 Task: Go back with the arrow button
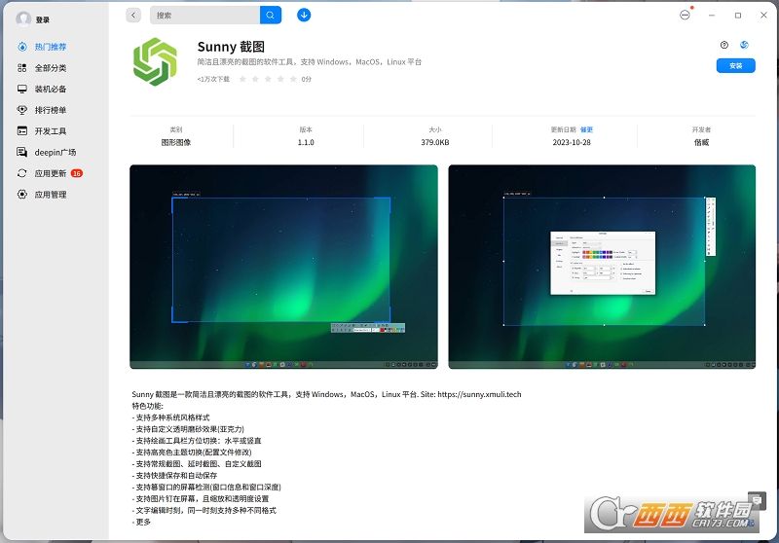point(133,15)
